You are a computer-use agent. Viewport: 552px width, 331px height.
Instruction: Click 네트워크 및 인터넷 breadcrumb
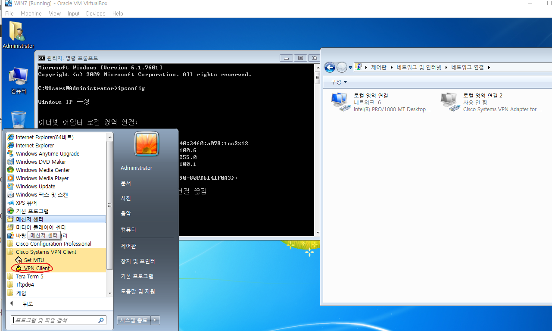coord(419,67)
